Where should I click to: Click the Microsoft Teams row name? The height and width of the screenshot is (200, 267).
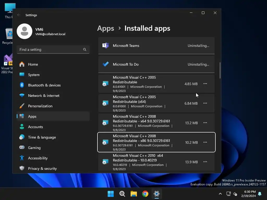(126, 46)
